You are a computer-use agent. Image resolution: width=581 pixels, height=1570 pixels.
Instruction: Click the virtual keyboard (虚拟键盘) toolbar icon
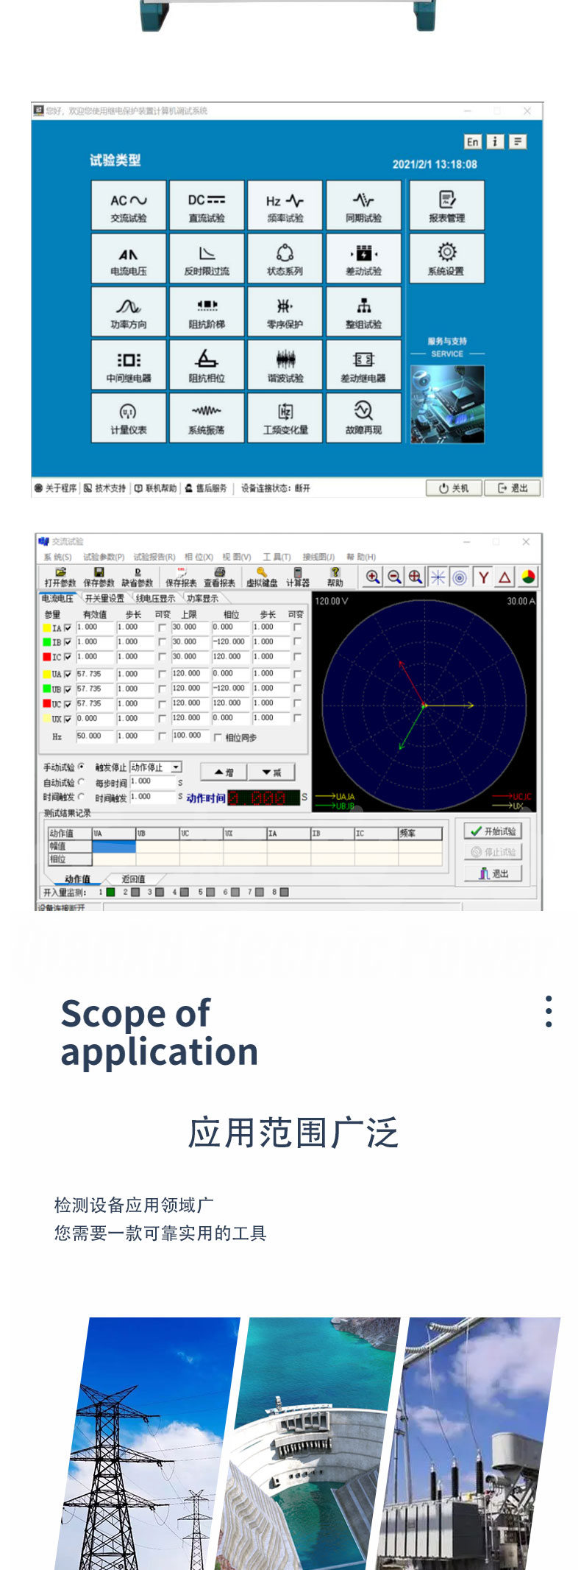point(261,577)
